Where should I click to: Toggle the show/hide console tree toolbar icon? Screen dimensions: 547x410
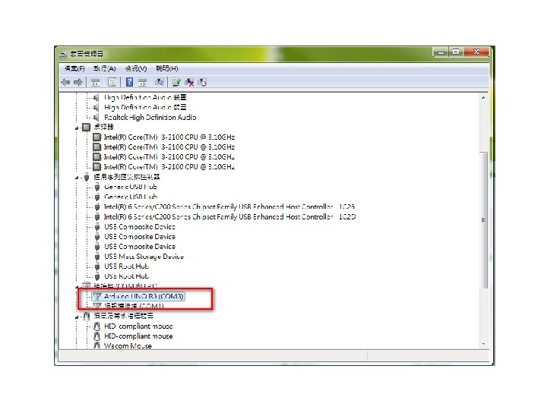[x=95, y=82]
